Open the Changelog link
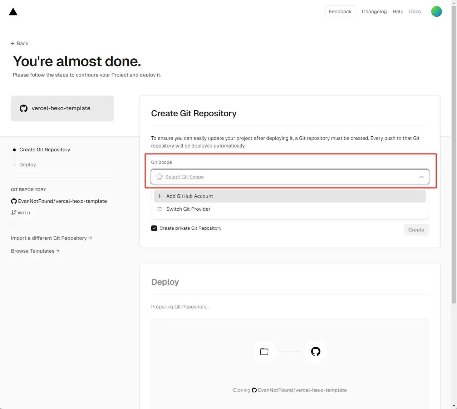457x409 pixels. point(374,11)
